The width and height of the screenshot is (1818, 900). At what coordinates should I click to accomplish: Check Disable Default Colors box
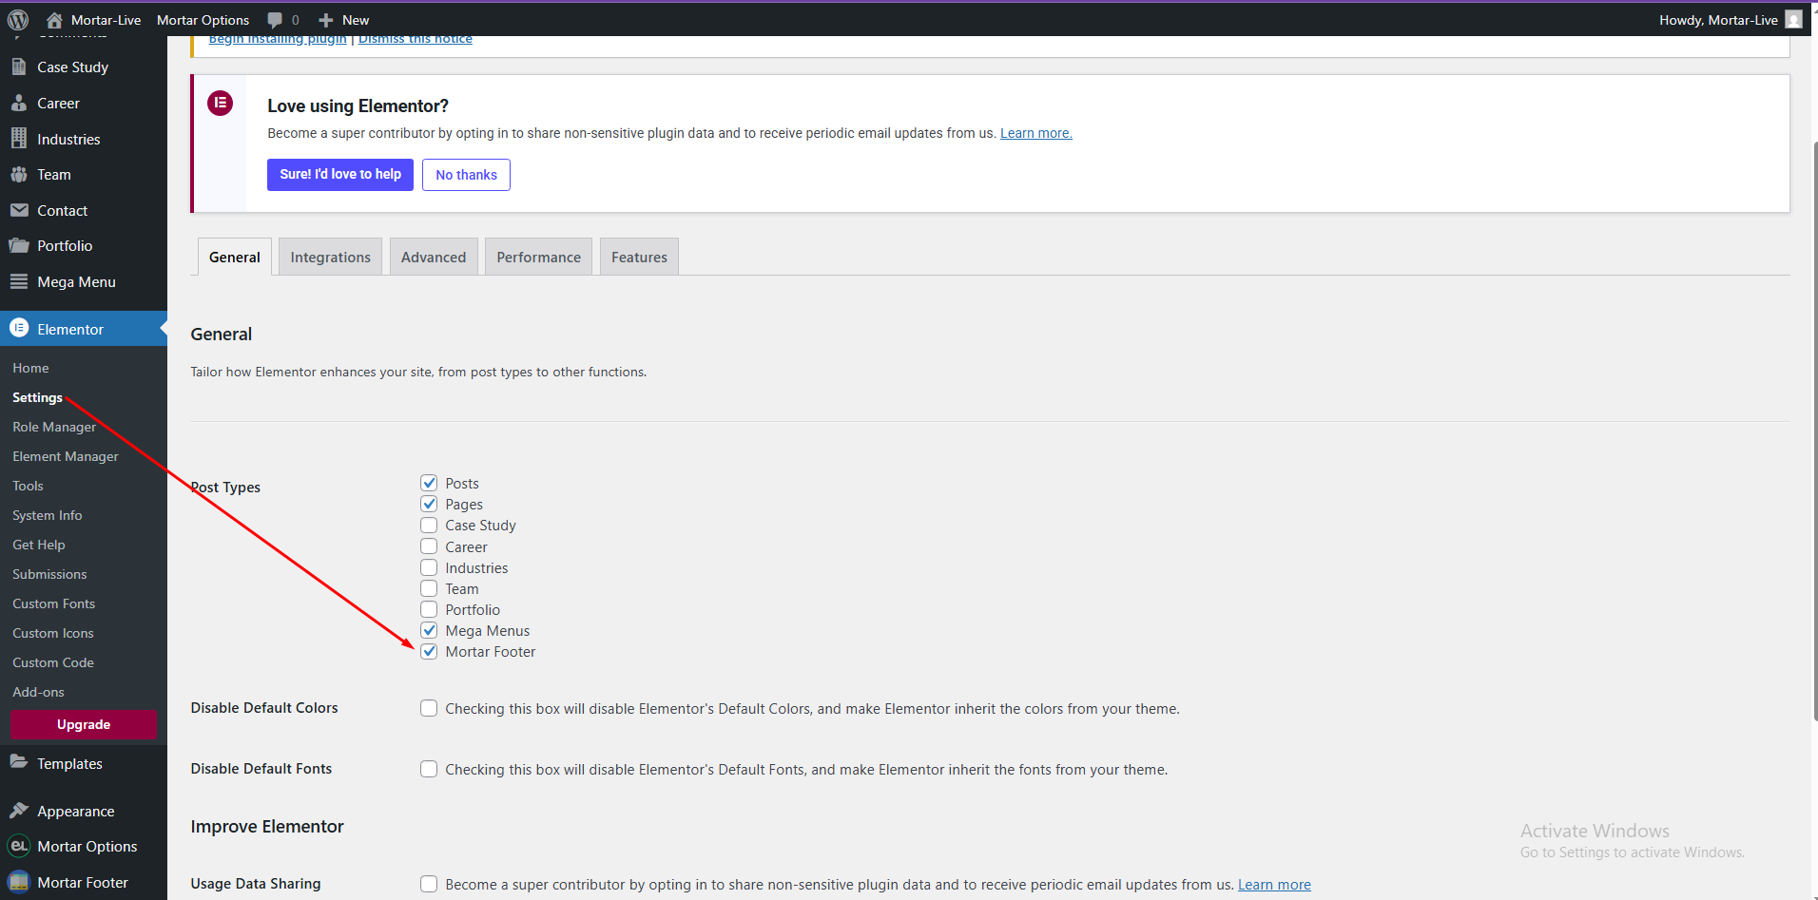tap(429, 708)
